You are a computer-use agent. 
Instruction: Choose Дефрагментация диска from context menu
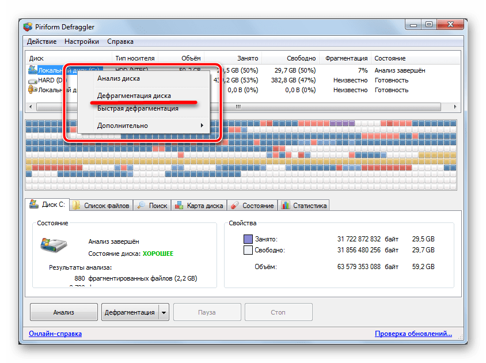click(143, 96)
